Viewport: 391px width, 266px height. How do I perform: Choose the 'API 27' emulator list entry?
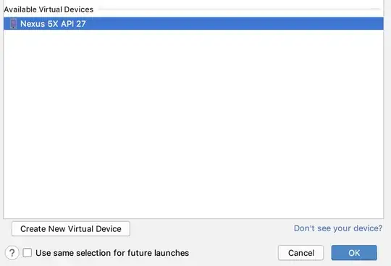[193, 24]
